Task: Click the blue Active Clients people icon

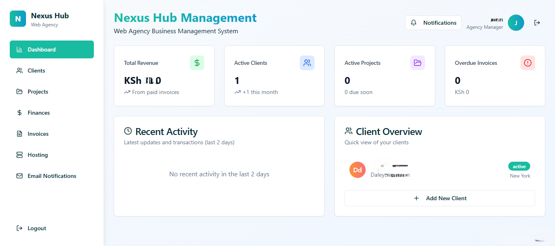Action: (307, 63)
